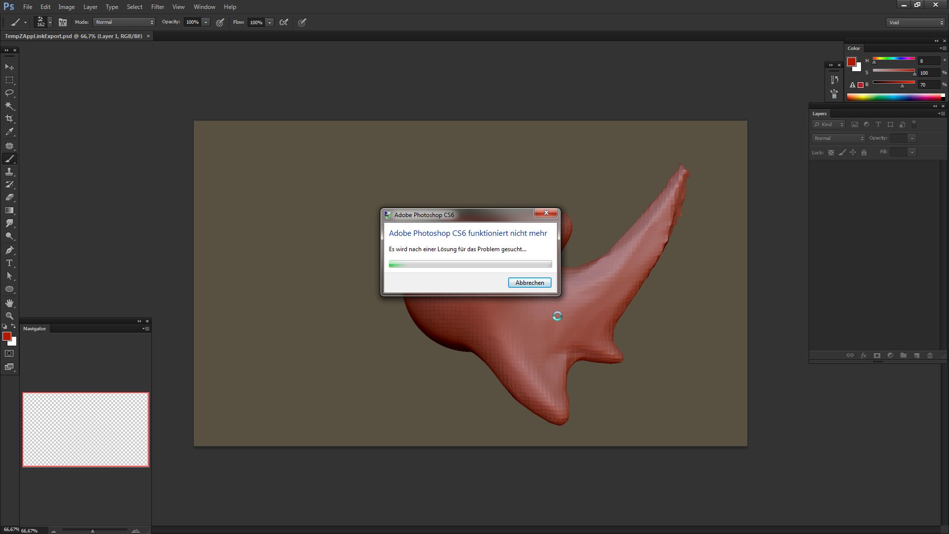
Task: Click create new layer icon
Action: 916,356
